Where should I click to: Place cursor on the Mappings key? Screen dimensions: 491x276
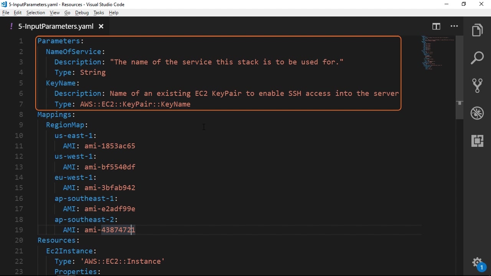(54, 115)
